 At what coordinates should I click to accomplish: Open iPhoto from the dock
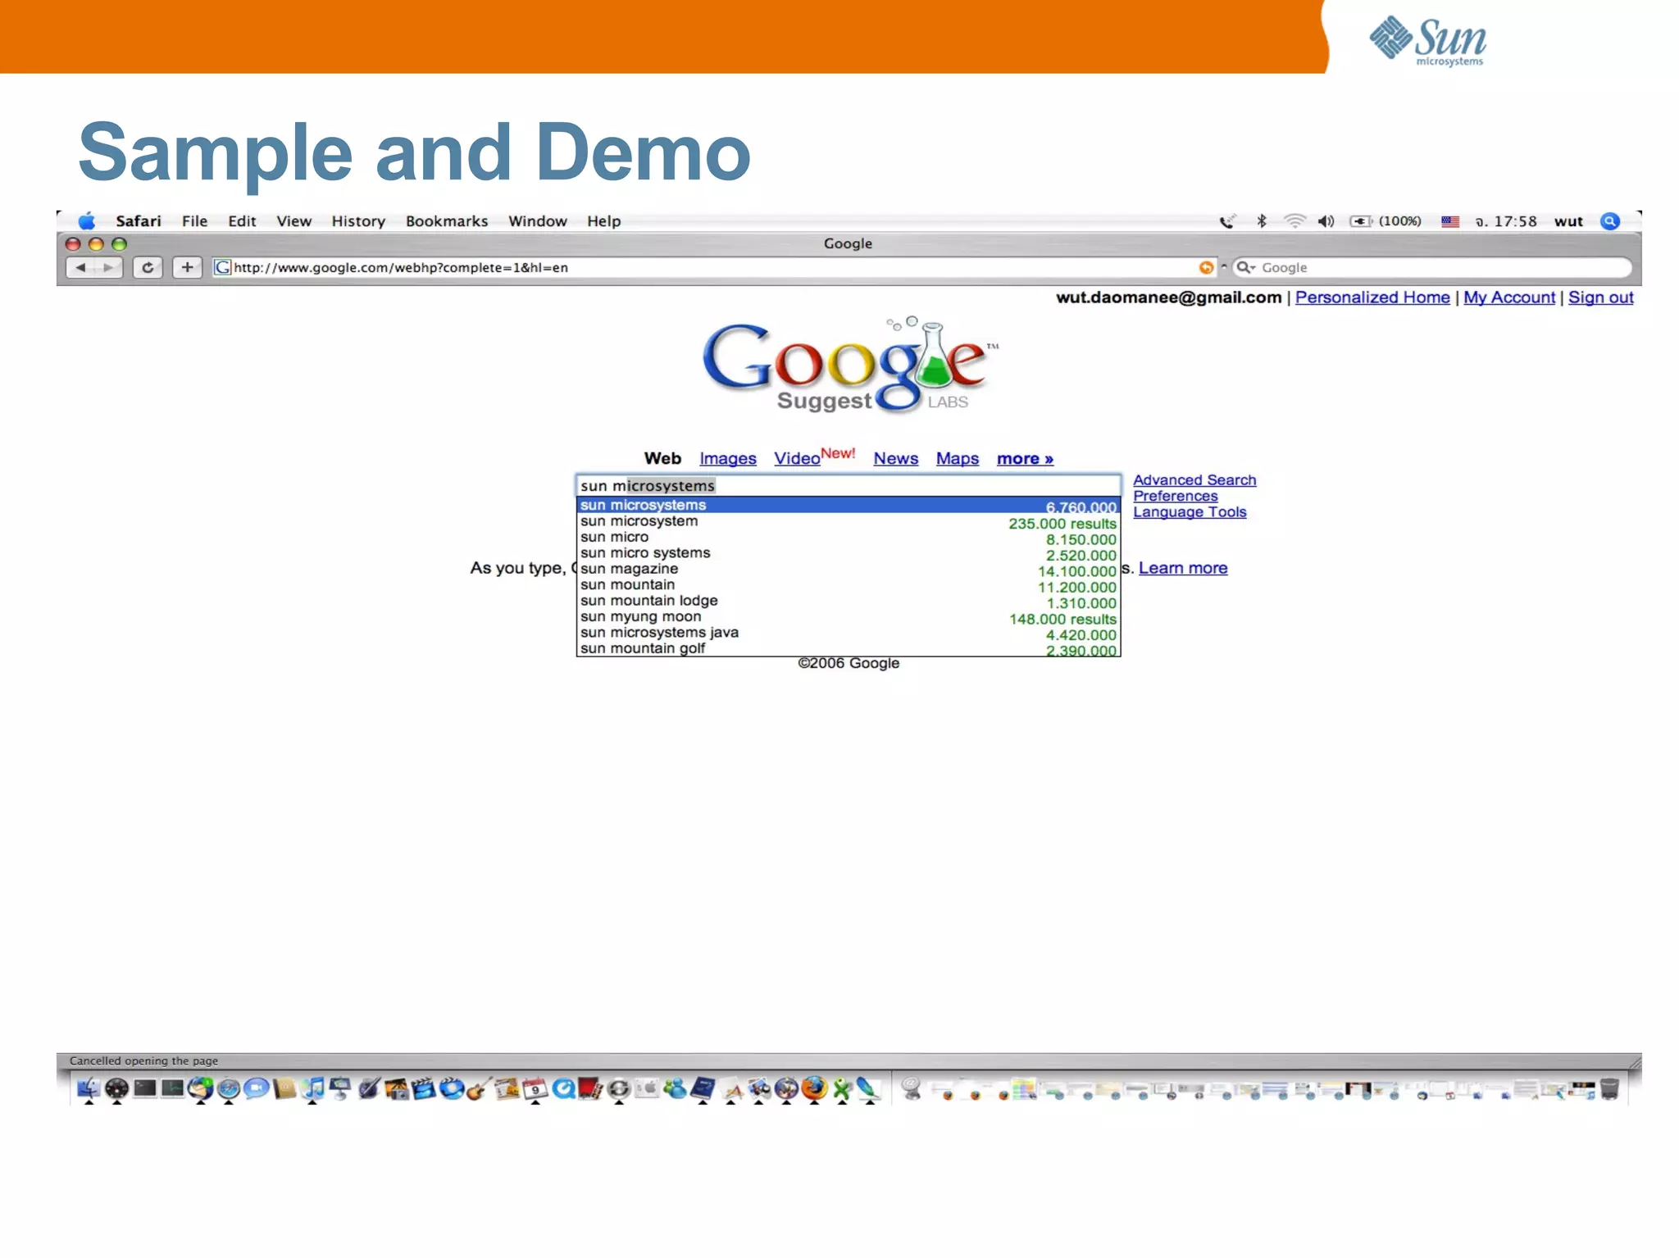coord(397,1088)
